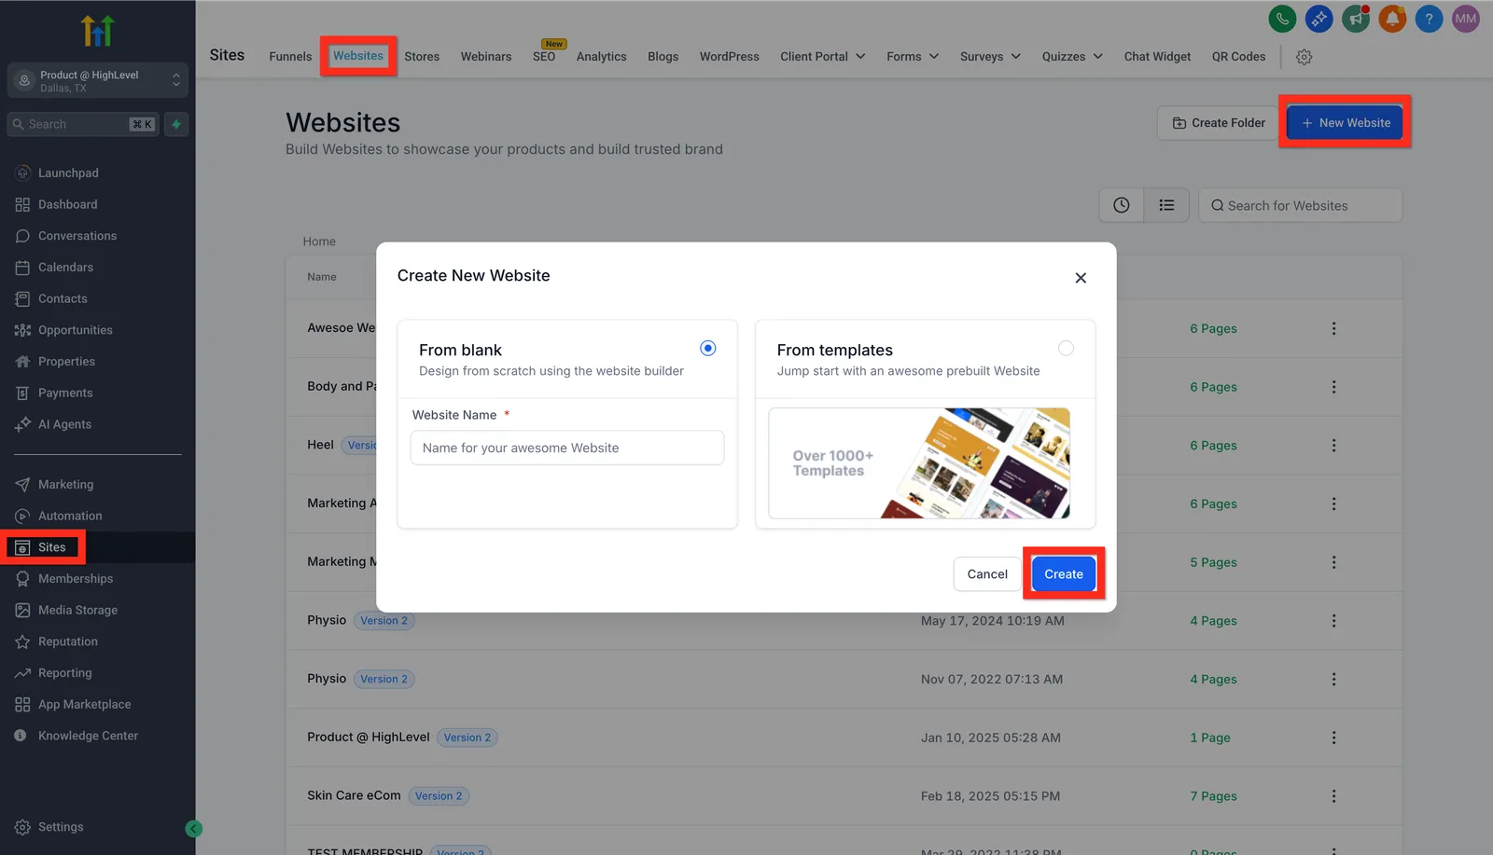Expand the Forms dropdown

913,57
